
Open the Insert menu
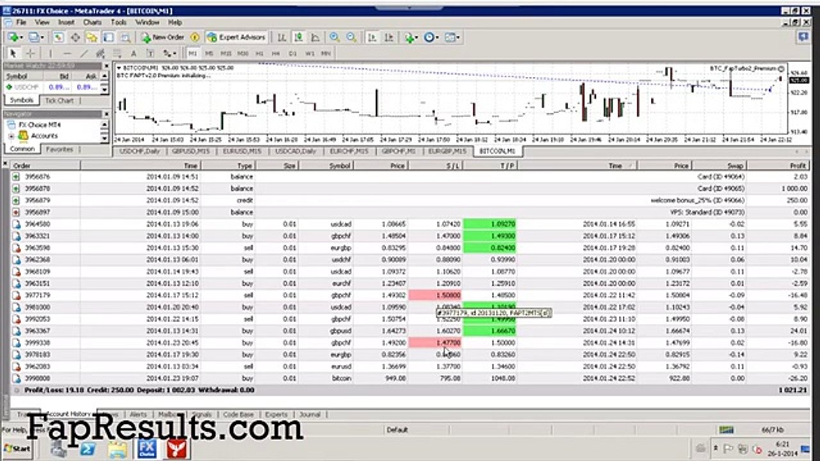coord(67,22)
